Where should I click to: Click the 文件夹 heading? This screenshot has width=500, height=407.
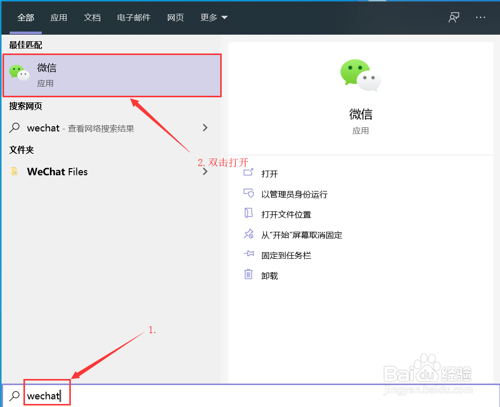coord(21,150)
